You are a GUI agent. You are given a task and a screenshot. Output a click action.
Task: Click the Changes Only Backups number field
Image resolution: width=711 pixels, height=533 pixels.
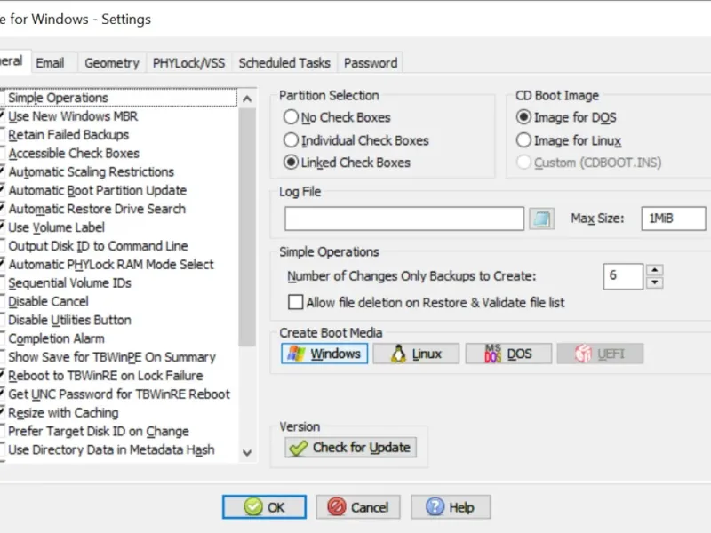tap(623, 276)
